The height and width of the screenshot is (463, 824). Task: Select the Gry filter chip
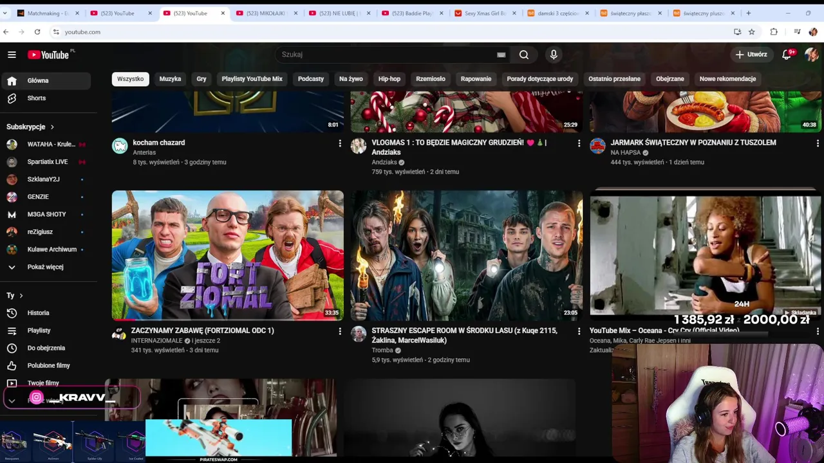(x=201, y=78)
